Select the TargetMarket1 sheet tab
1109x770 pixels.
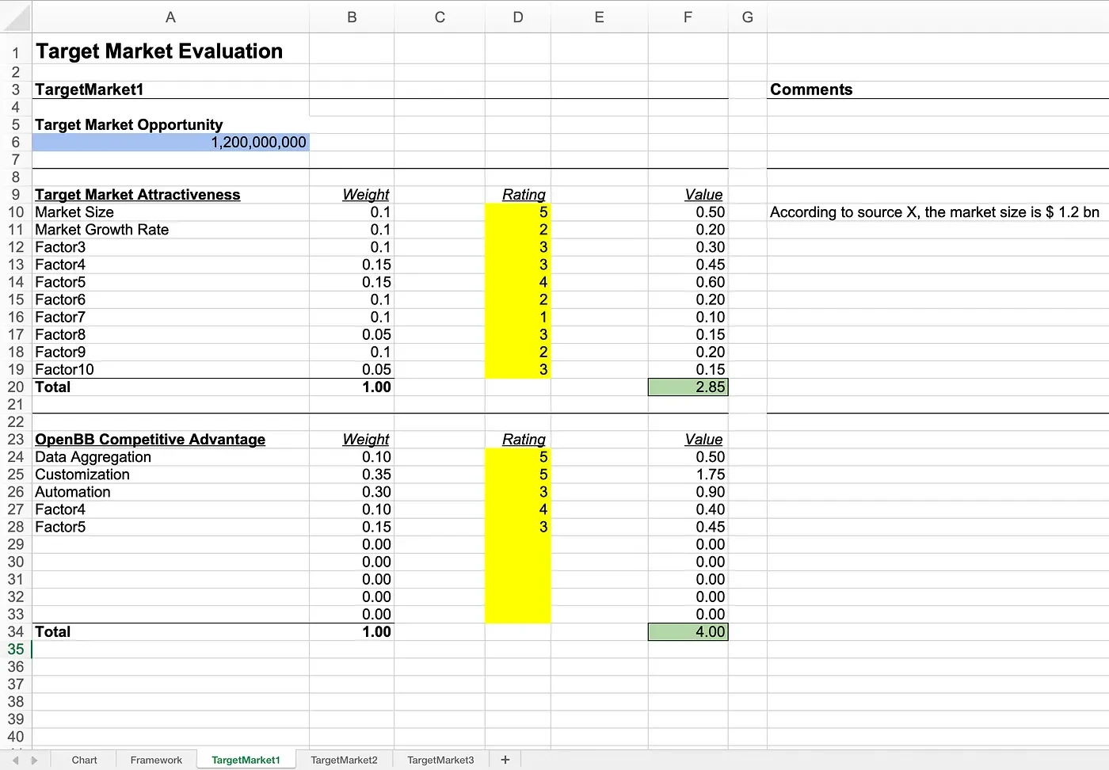[246, 760]
